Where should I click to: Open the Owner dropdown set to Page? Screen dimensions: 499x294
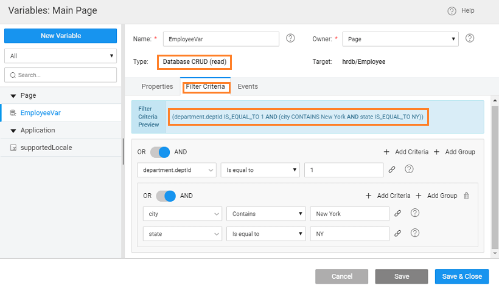click(400, 39)
